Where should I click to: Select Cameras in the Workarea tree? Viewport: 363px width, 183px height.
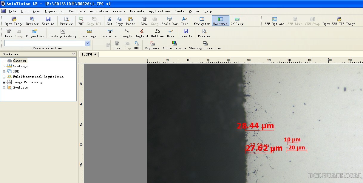click(19, 61)
